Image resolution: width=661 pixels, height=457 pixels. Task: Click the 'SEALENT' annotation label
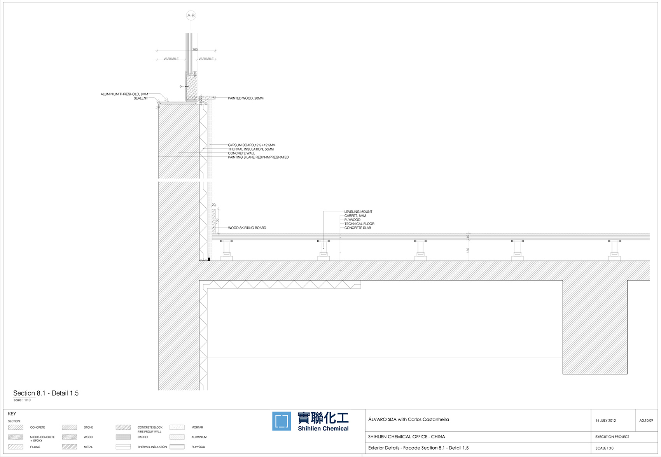[141, 98]
